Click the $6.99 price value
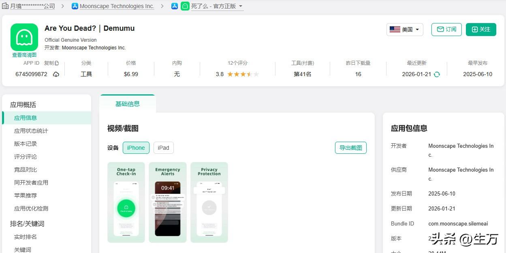 click(x=131, y=74)
